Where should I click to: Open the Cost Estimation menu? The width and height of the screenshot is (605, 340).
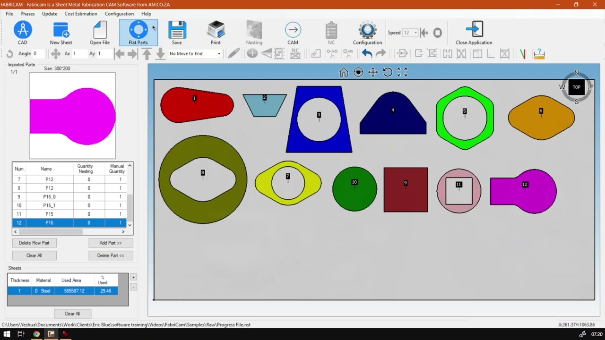click(x=81, y=14)
